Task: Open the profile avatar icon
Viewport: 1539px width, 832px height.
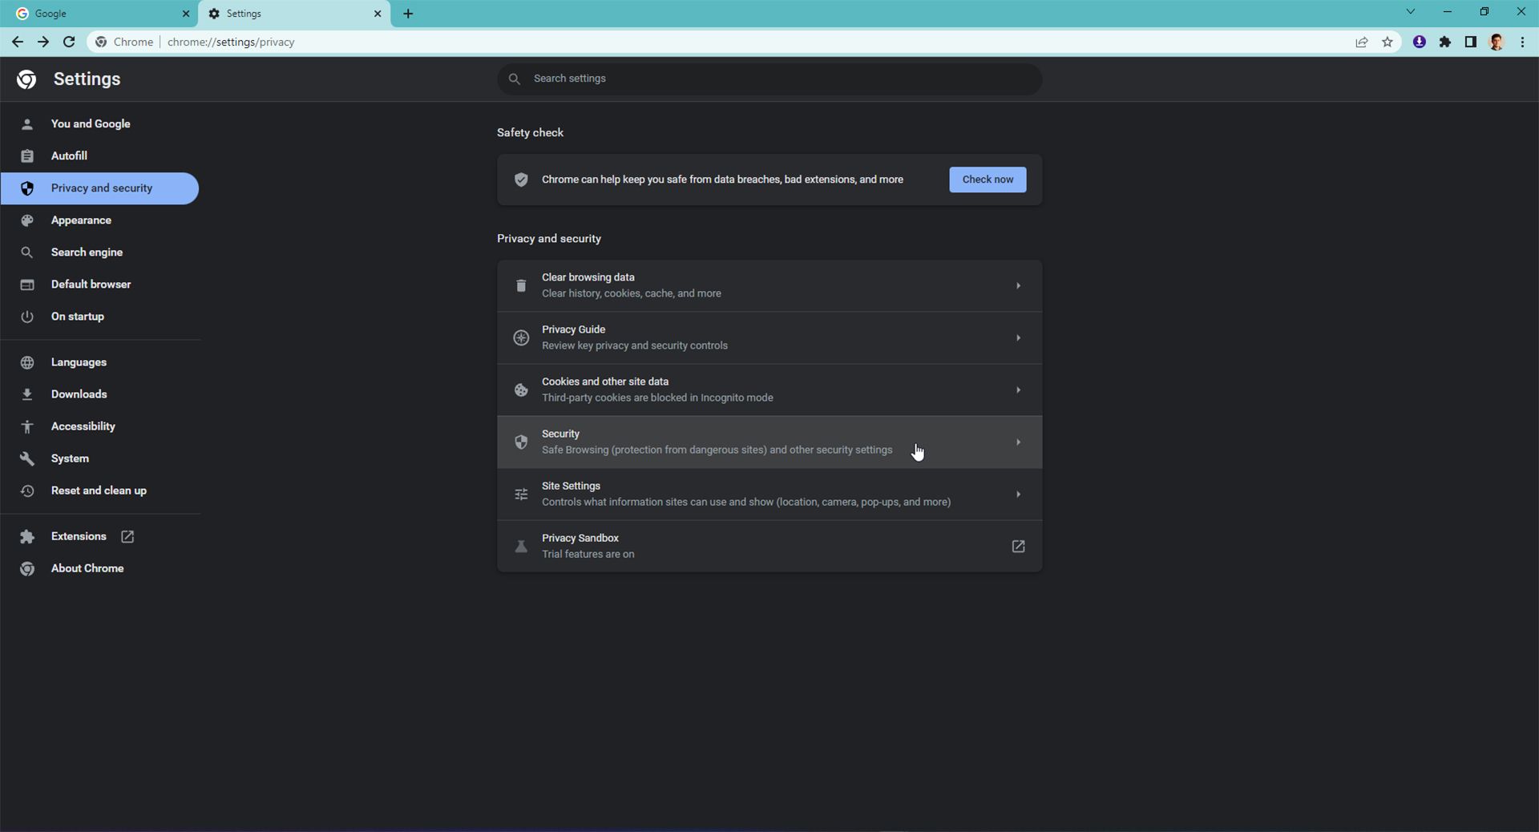Action: [1497, 42]
